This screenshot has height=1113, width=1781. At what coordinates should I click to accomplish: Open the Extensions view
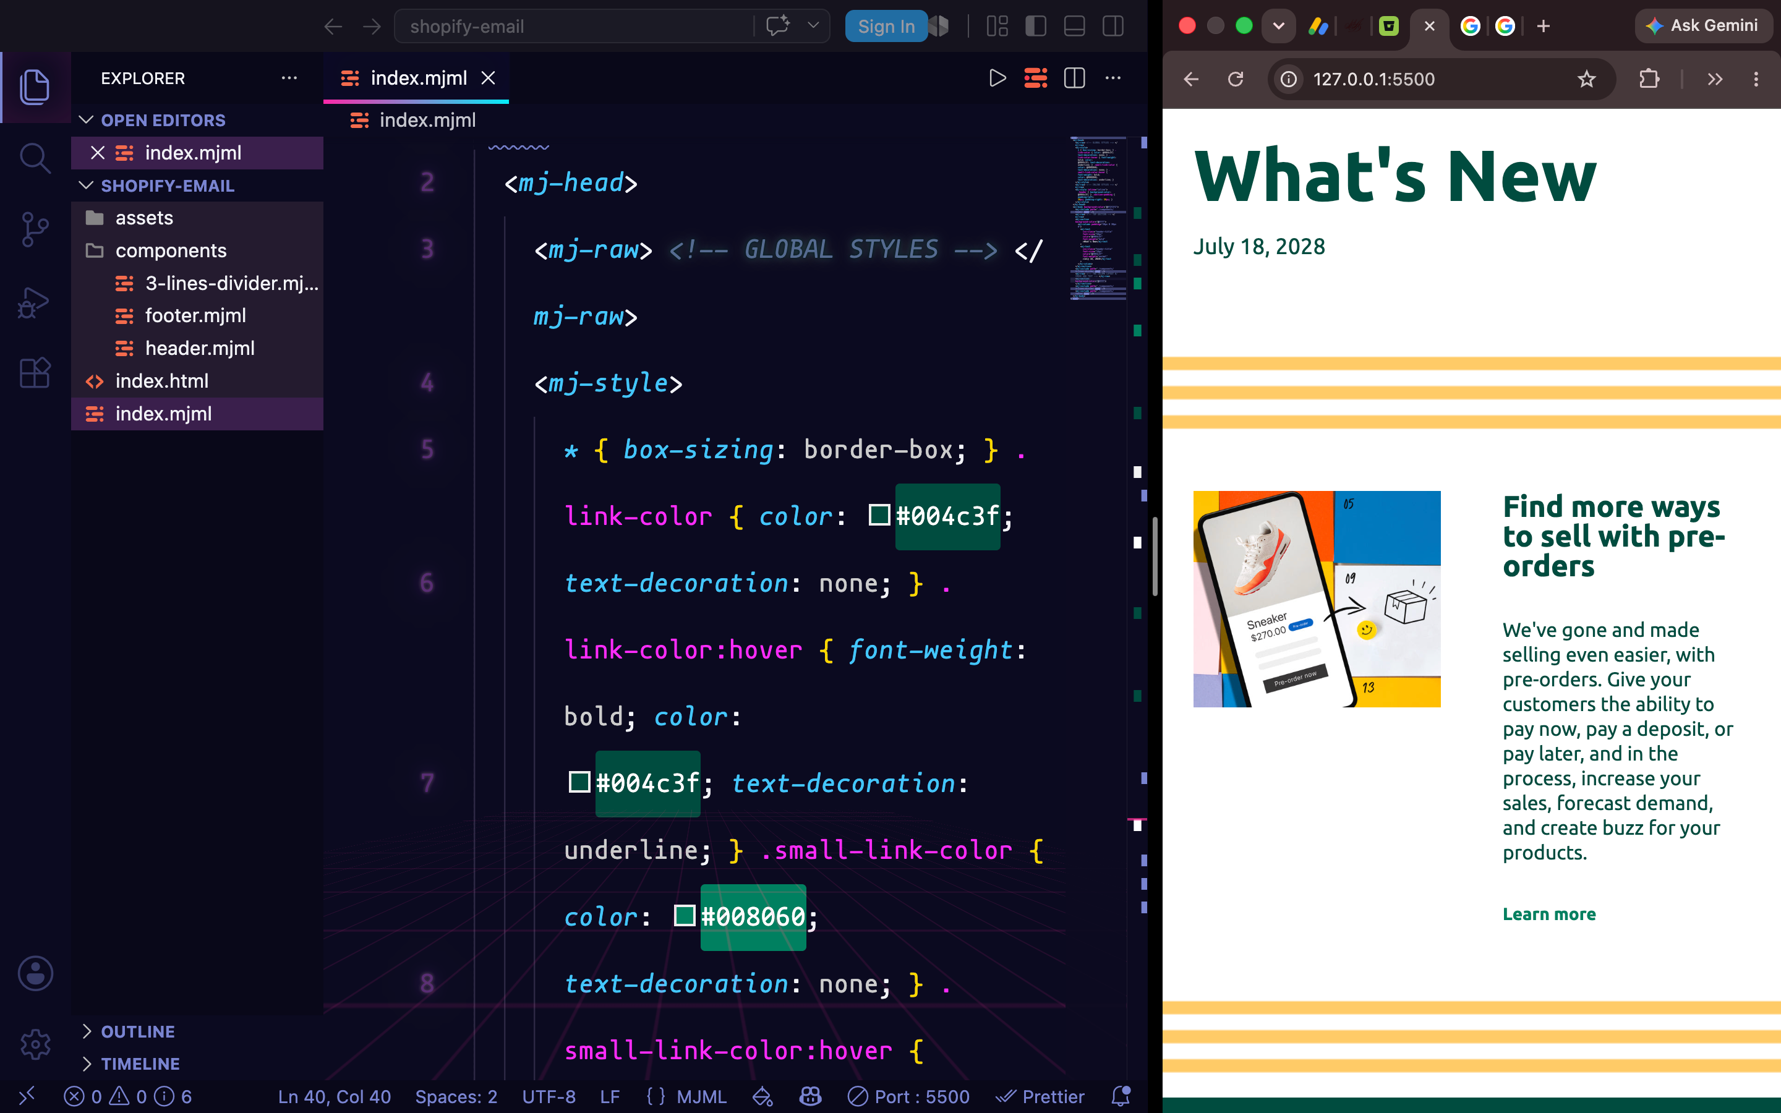(x=35, y=373)
